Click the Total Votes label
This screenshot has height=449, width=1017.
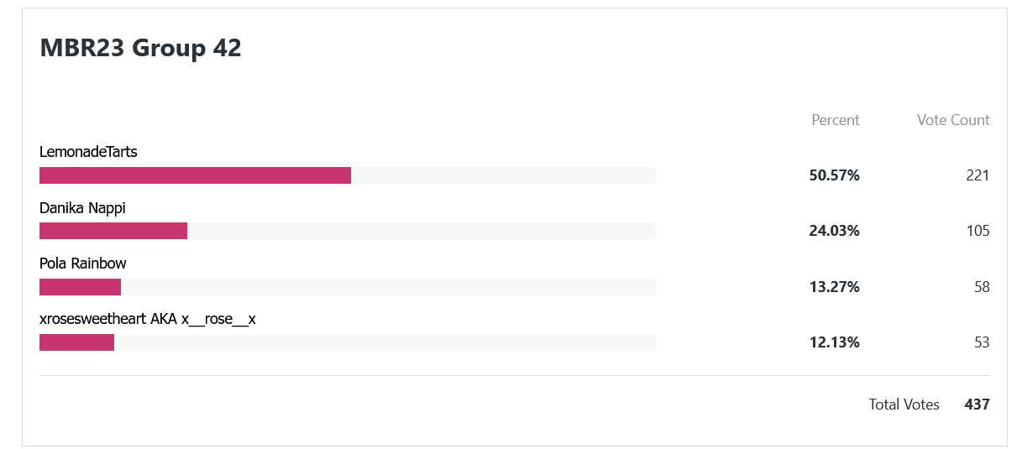point(904,405)
